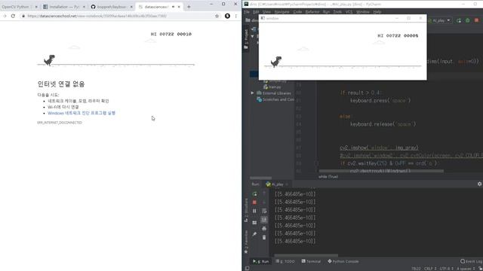The width and height of the screenshot is (483, 271).
Task: Click the dino in OpenCV 'window'
Action: (276, 62)
